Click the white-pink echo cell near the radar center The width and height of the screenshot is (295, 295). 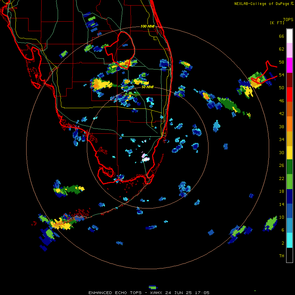click(145, 158)
